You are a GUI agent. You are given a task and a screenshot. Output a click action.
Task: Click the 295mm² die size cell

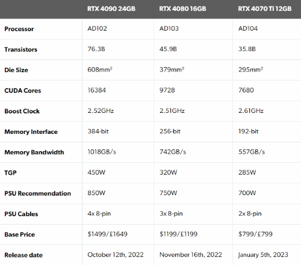250,70
